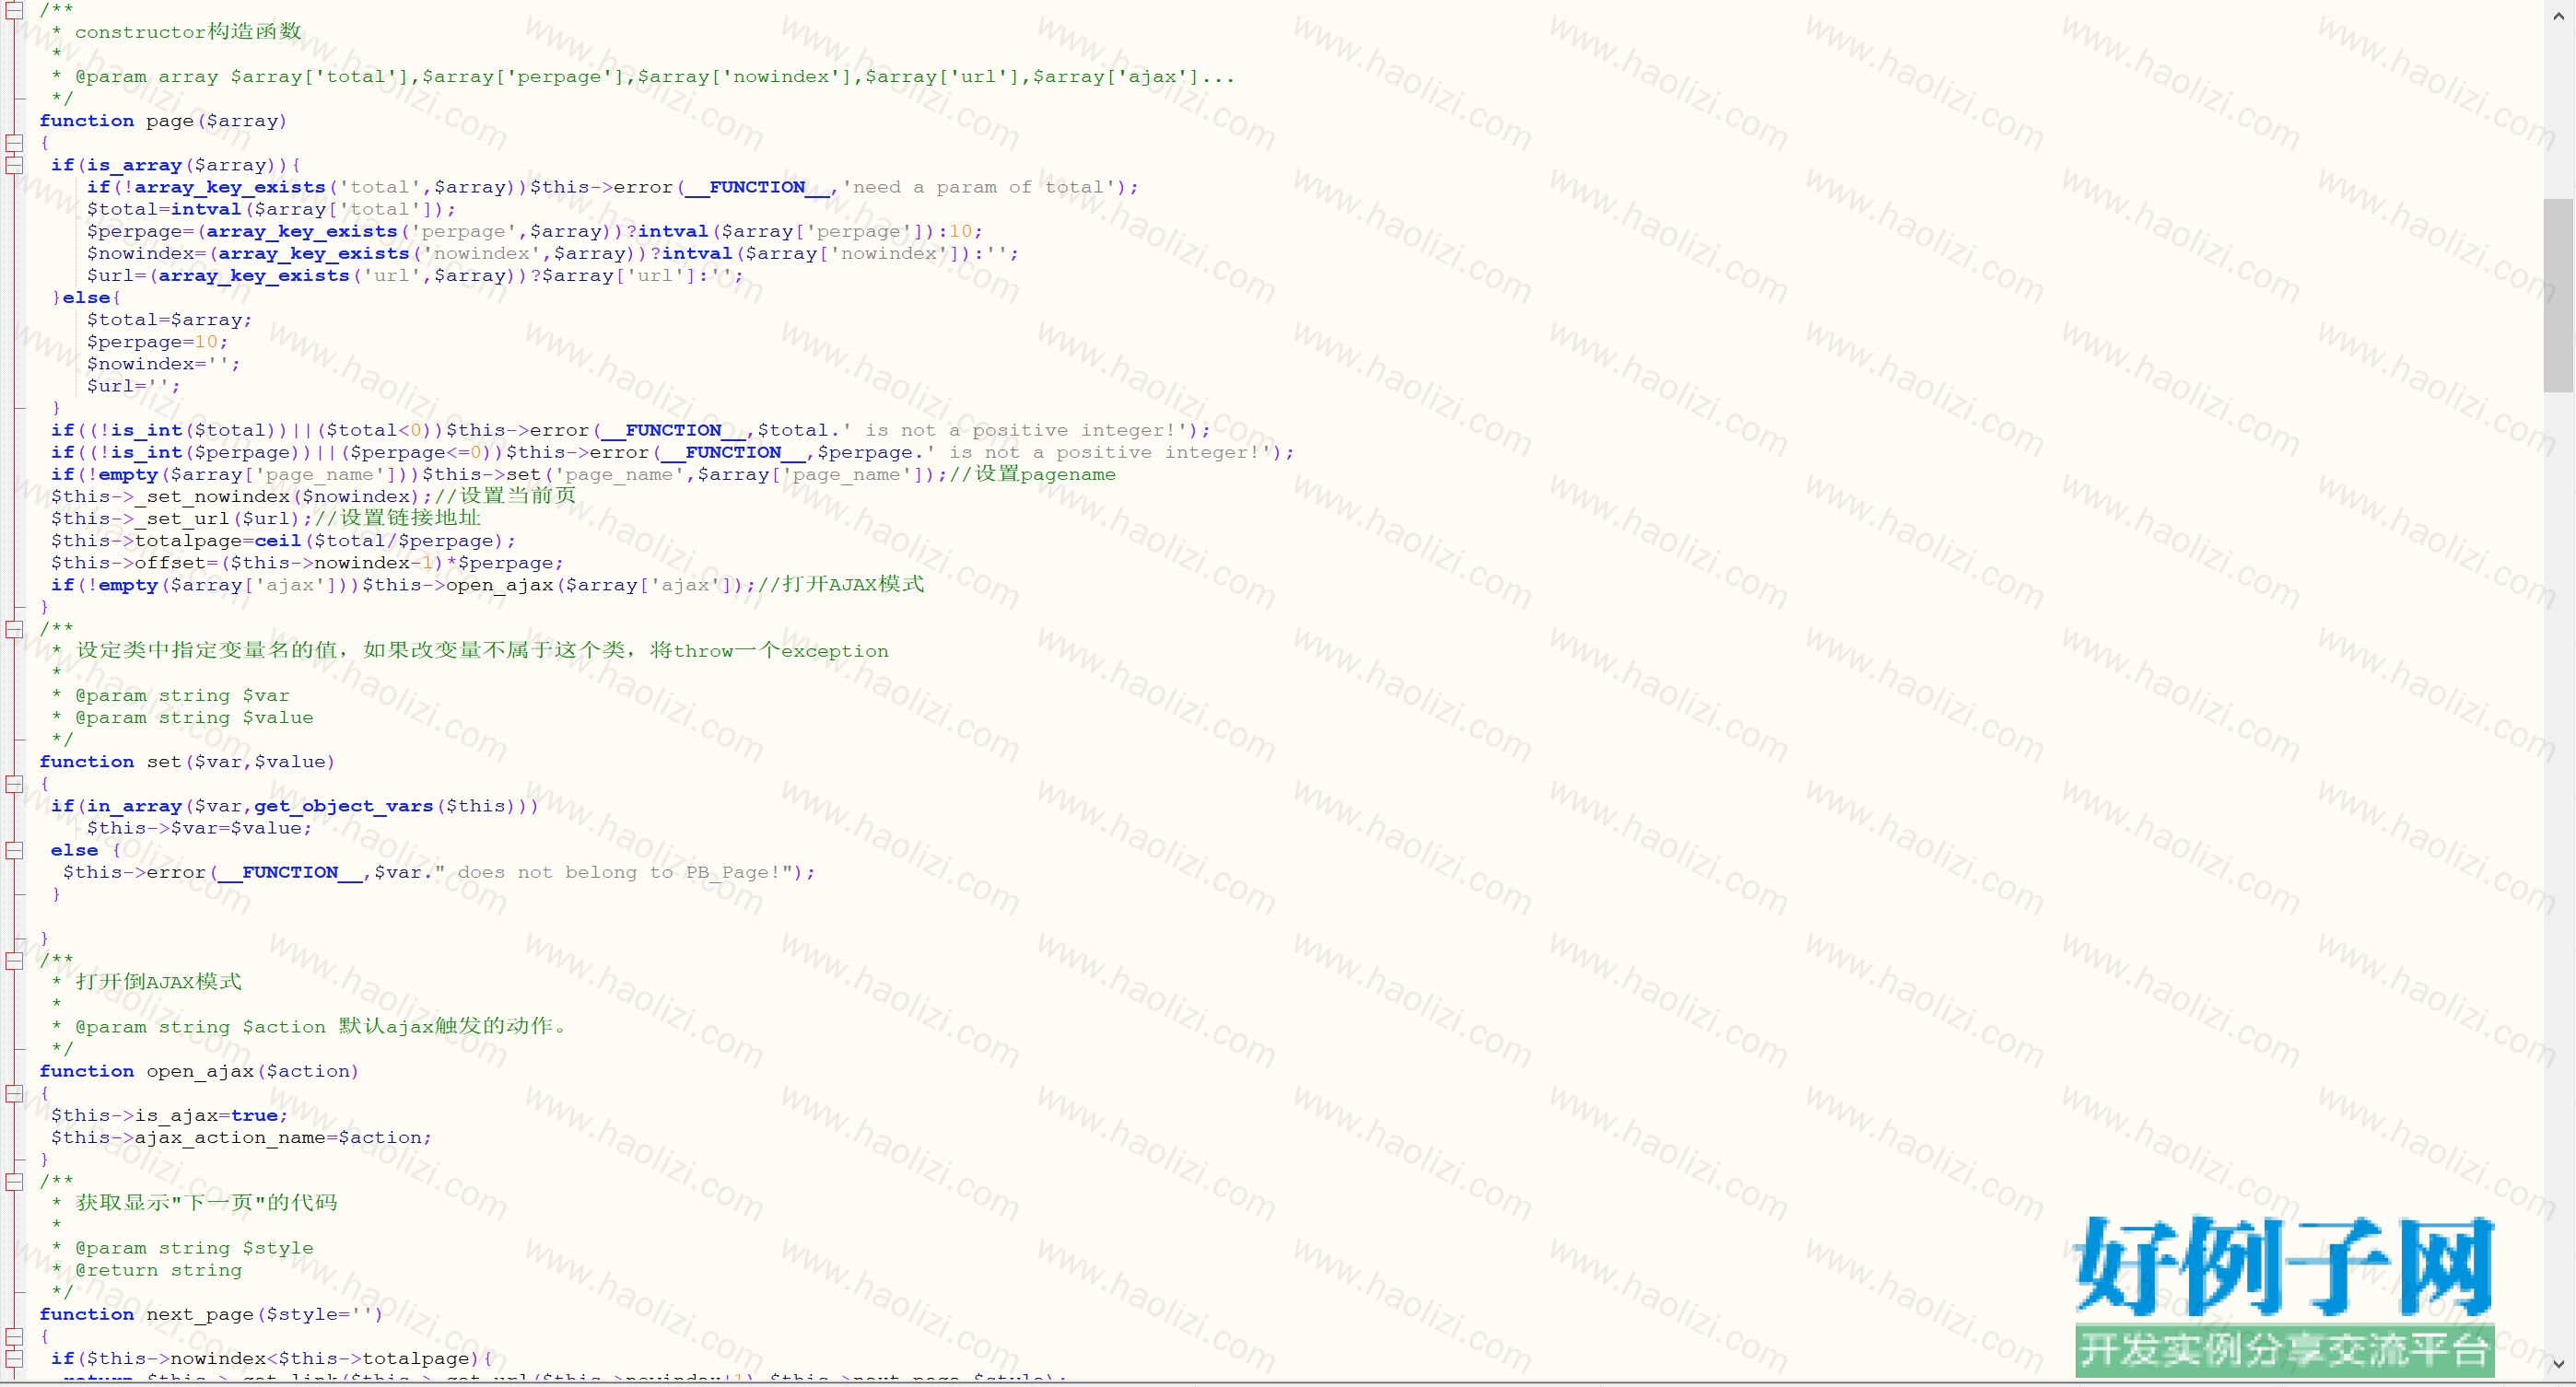The image size is (2576, 1387).
Task: Click the comment line '打开倒AJAX模式'
Action: [147, 983]
